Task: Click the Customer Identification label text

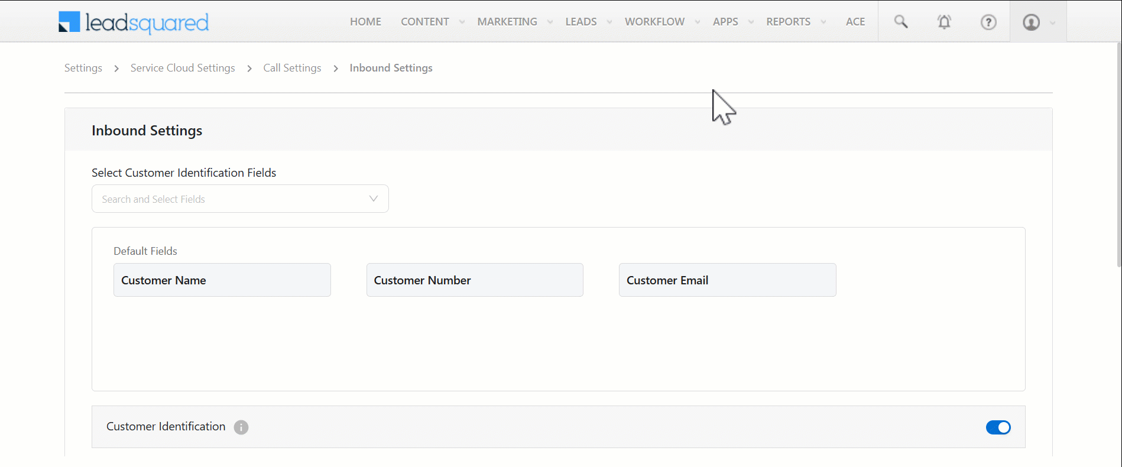Action: (166, 427)
